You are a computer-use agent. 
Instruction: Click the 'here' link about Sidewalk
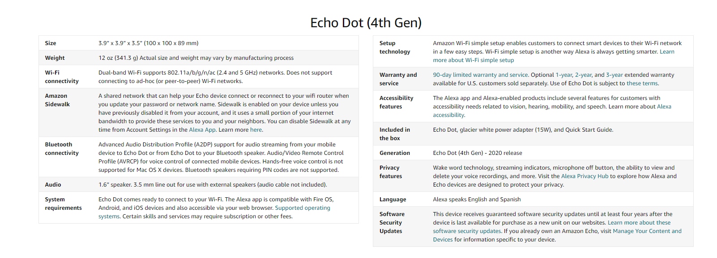256,130
